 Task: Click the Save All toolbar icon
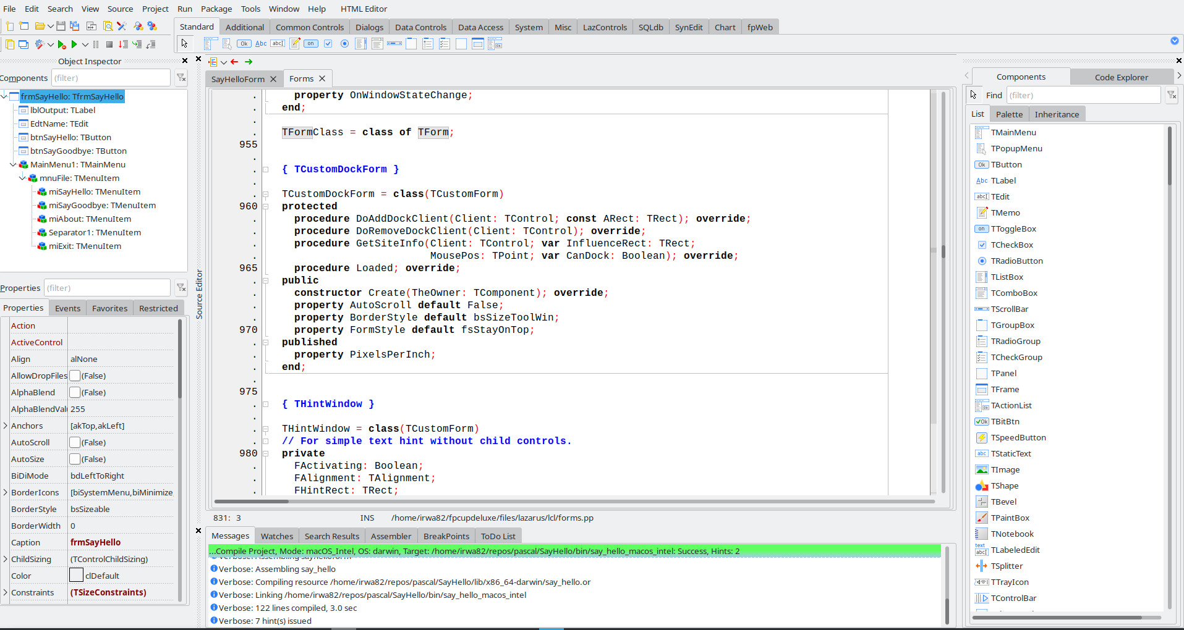point(74,26)
